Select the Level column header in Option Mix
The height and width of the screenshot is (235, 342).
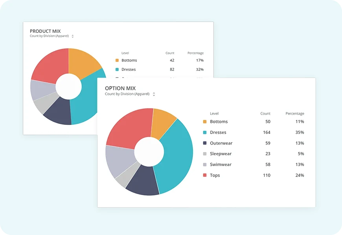click(214, 113)
